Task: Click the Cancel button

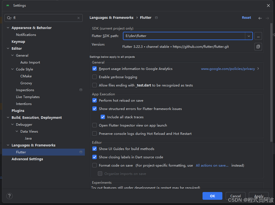Action: [235, 196]
